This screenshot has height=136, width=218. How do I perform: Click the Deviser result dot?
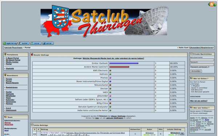(x=110, y=88)
